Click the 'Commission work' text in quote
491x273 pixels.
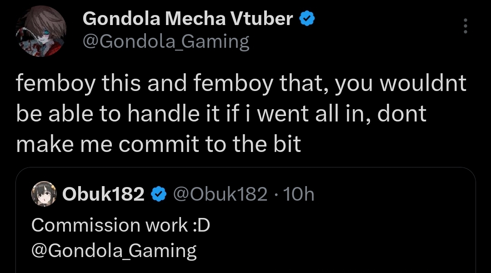click(109, 225)
